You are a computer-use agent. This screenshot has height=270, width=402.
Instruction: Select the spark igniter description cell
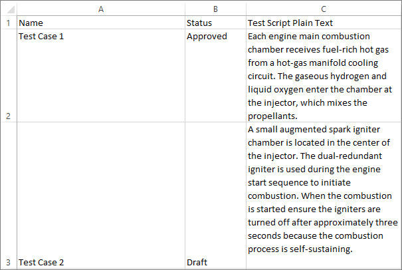(323, 196)
